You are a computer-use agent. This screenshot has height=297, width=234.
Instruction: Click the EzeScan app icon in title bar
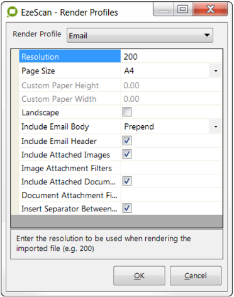point(12,12)
